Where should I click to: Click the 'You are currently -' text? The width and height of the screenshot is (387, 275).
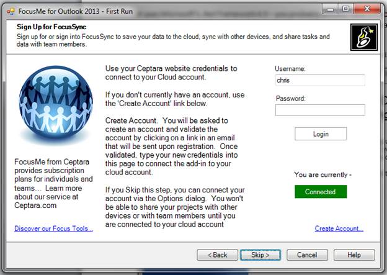[x=323, y=174]
